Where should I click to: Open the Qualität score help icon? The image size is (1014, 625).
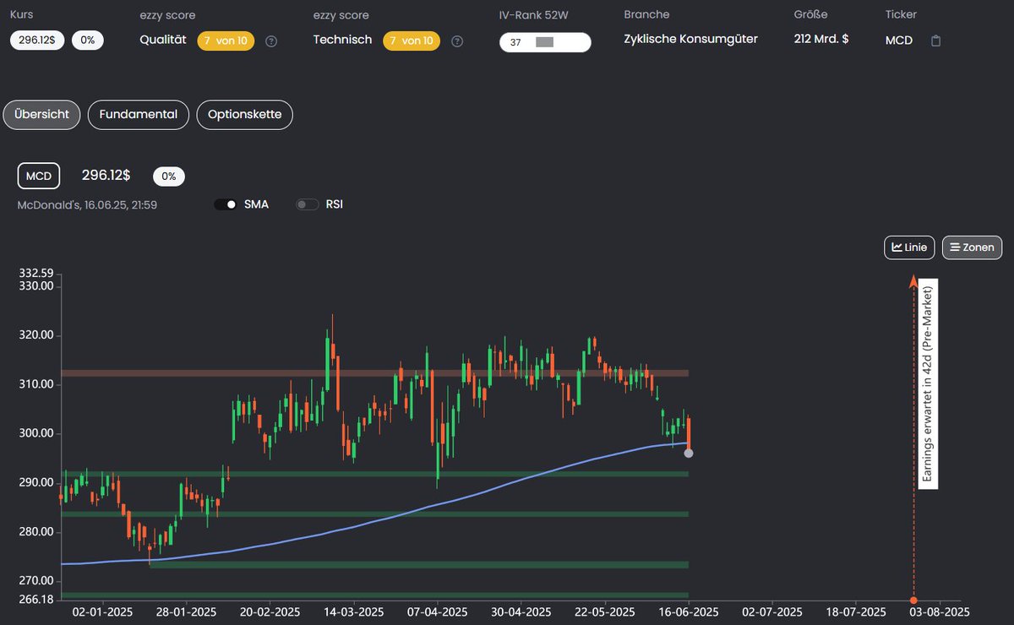click(x=271, y=41)
